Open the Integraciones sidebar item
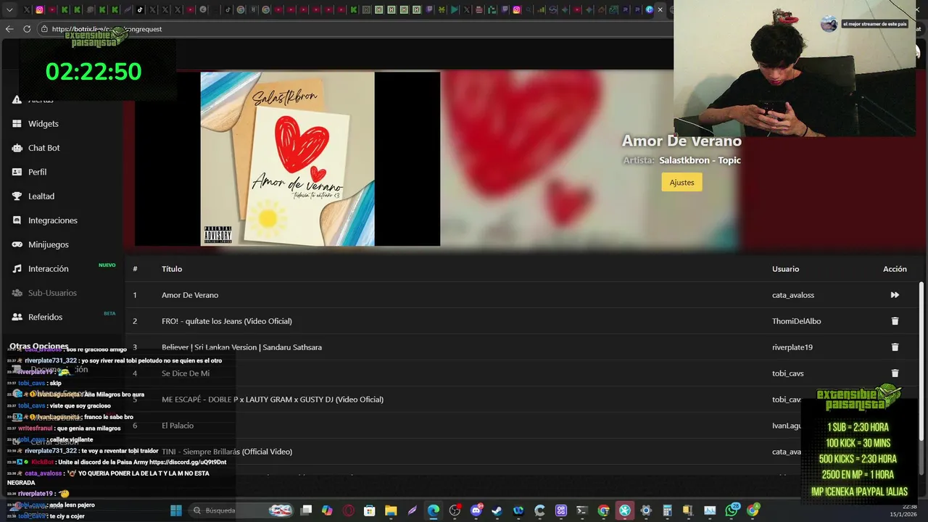 point(52,220)
